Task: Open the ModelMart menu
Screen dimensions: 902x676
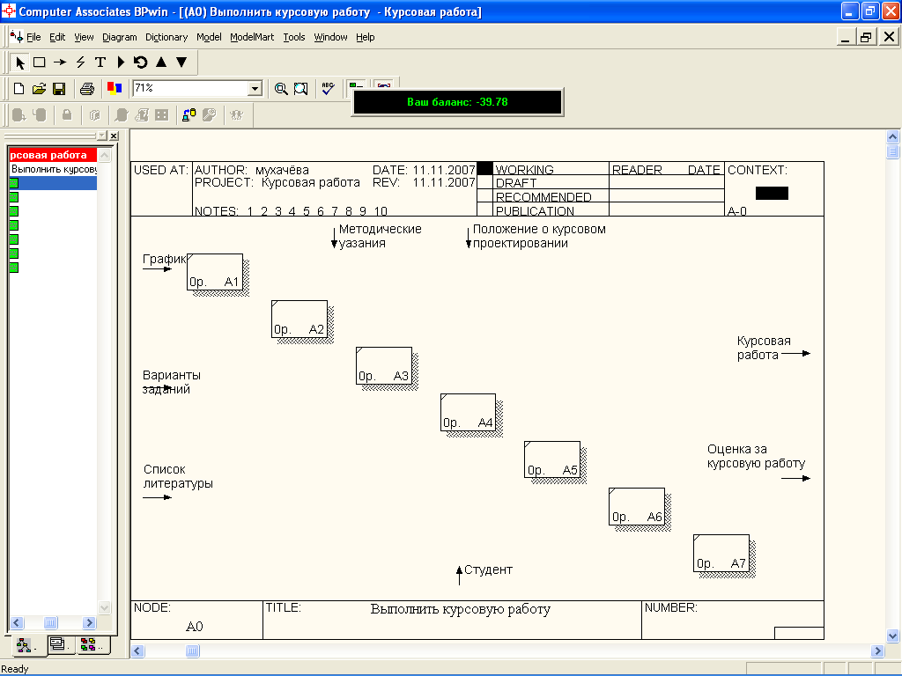Action: [252, 37]
